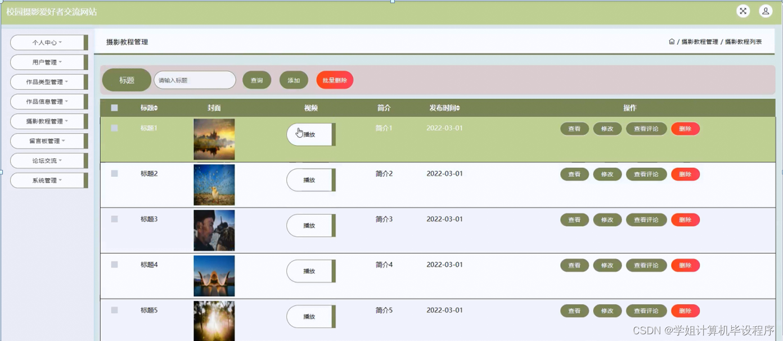Click 删除 button in 标题5 row
This screenshot has width=783, height=341.
[685, 311]
